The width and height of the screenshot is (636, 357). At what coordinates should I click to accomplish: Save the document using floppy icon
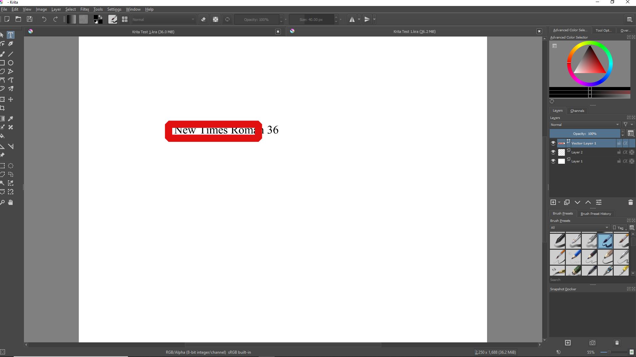click(30, 19)
